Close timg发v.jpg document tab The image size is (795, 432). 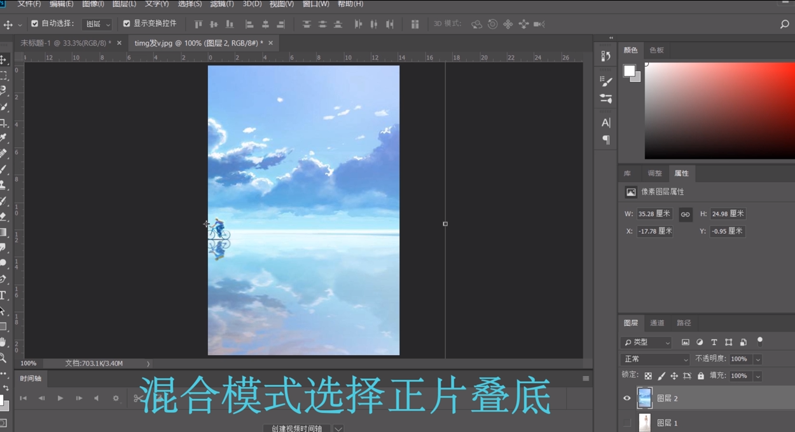pyautogui.click(x=270, y=43)
